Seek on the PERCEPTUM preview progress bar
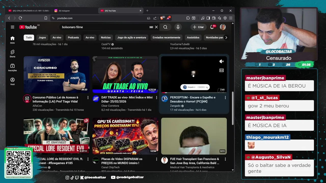This screenshot has height=183, width=326. pyautogui.click(x=194, y=93)
